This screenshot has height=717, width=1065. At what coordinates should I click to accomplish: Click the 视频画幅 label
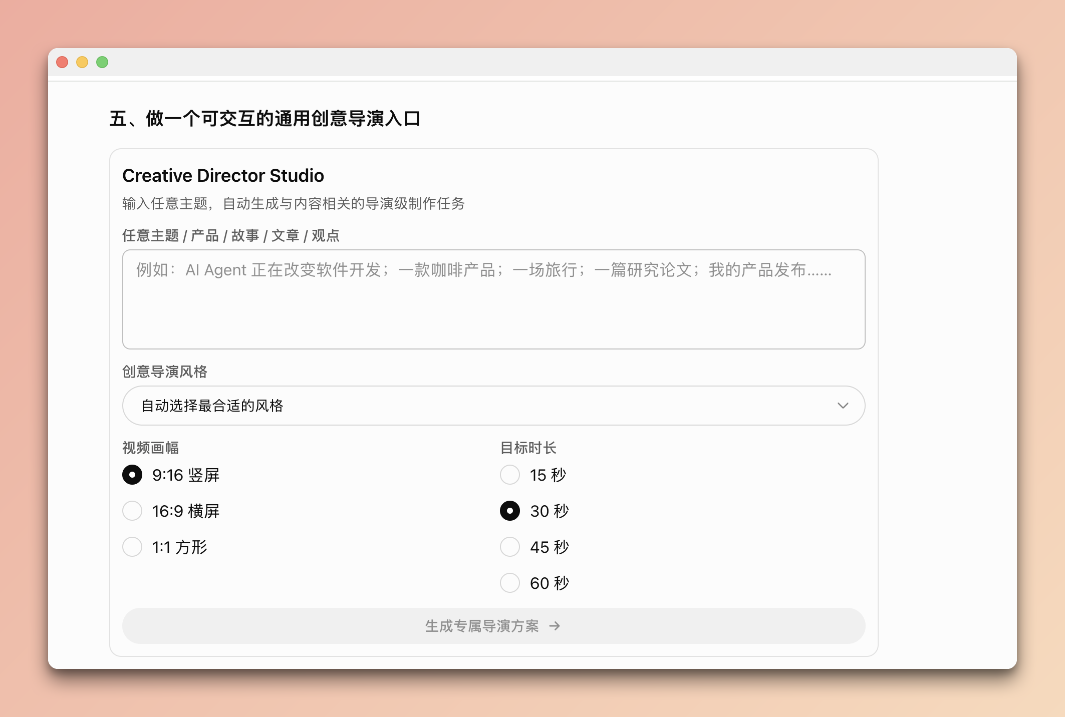coord(150,448)
